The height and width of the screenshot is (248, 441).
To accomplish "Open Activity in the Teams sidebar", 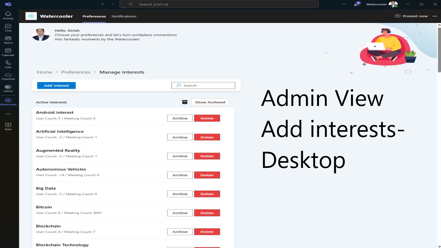I will [8, 15].
